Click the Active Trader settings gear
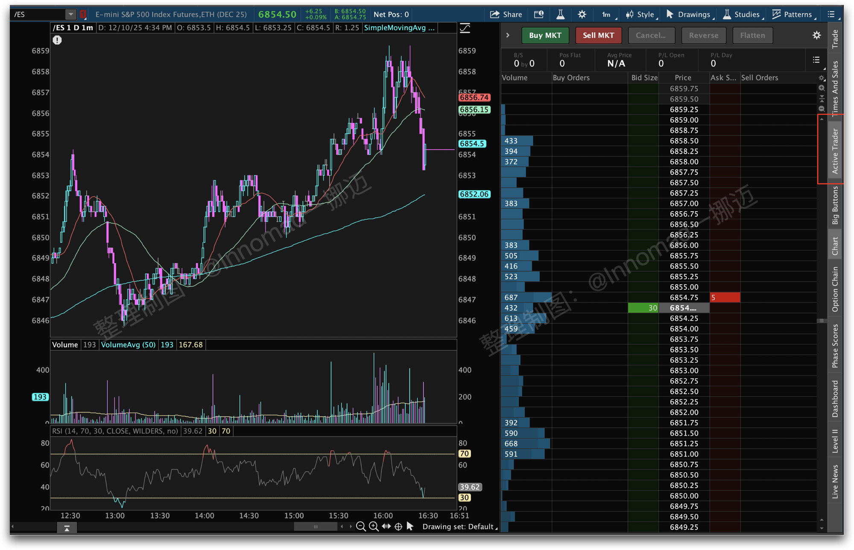Image resolution: width=854 pixels, height=550 pixels. coord(816,35)
